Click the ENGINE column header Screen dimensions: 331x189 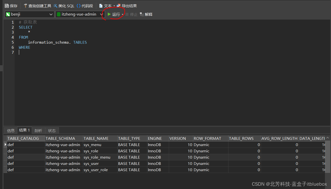point(158,138)
